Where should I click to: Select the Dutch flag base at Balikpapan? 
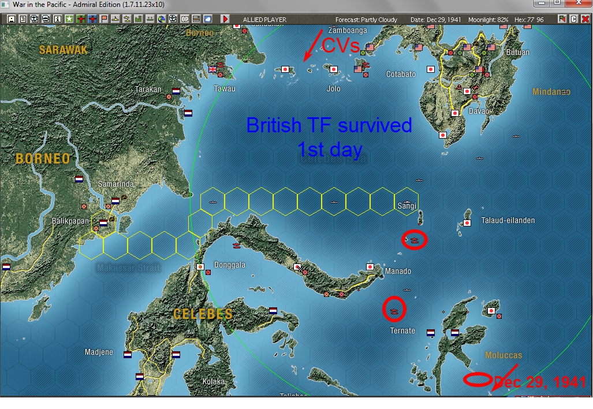click(x=103, y=223)
